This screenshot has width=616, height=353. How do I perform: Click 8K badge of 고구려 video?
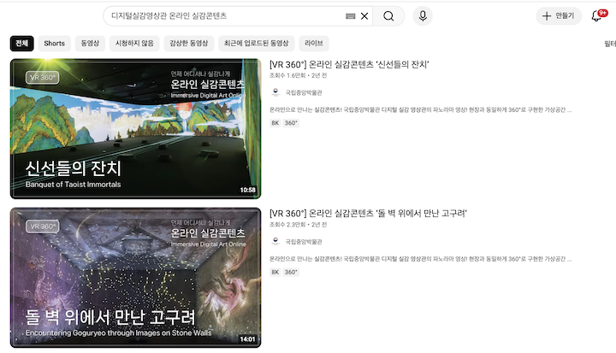275,272
